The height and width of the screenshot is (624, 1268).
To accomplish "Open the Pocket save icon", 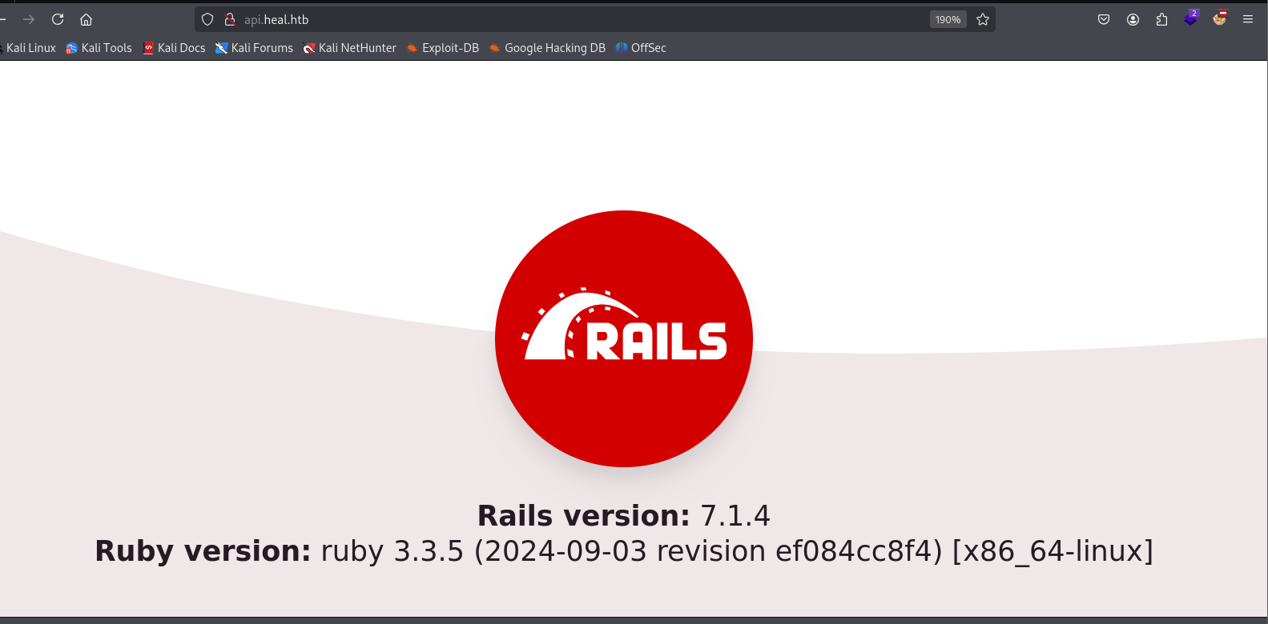I will click(x=1104, y=19).
